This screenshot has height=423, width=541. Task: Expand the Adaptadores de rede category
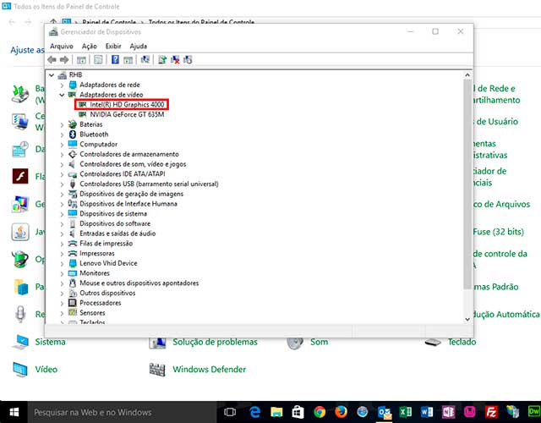click(62, 85)
